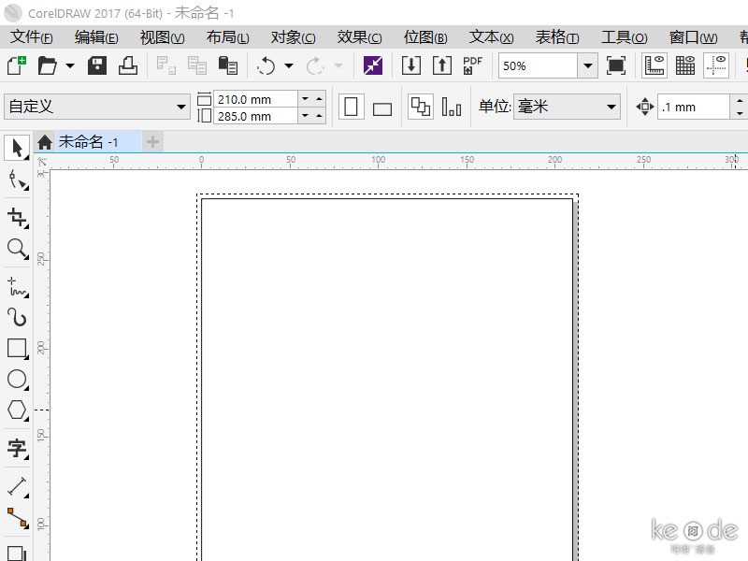Click the Publish to PDF icon
The width and height of the screenshot is (748, 561).
[x=473, y=65]
